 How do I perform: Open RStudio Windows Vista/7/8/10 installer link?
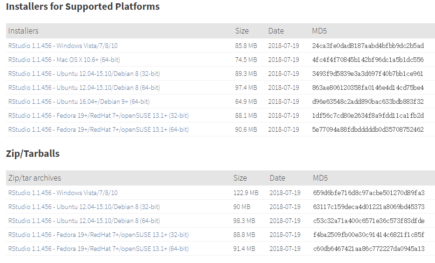[x=63, y=46]
